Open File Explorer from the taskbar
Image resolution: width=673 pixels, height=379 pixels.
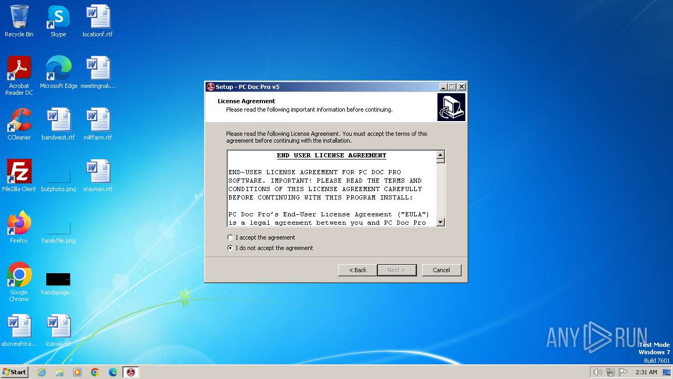point(59,372)
